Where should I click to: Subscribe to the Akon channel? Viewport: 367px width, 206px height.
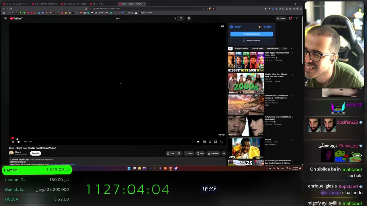click(x=36, y=153)
